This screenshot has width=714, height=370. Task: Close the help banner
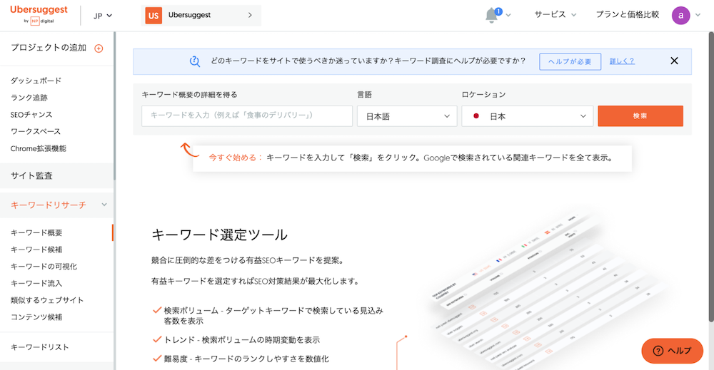pos(675,61)
